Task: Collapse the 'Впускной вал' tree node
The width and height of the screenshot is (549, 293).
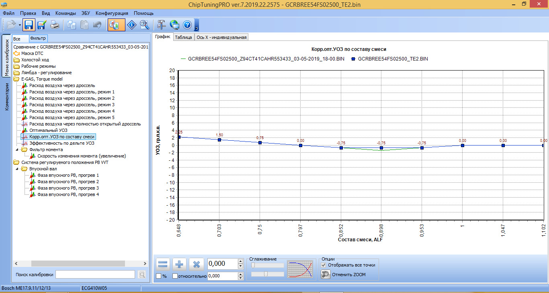Action: [17, 169]
